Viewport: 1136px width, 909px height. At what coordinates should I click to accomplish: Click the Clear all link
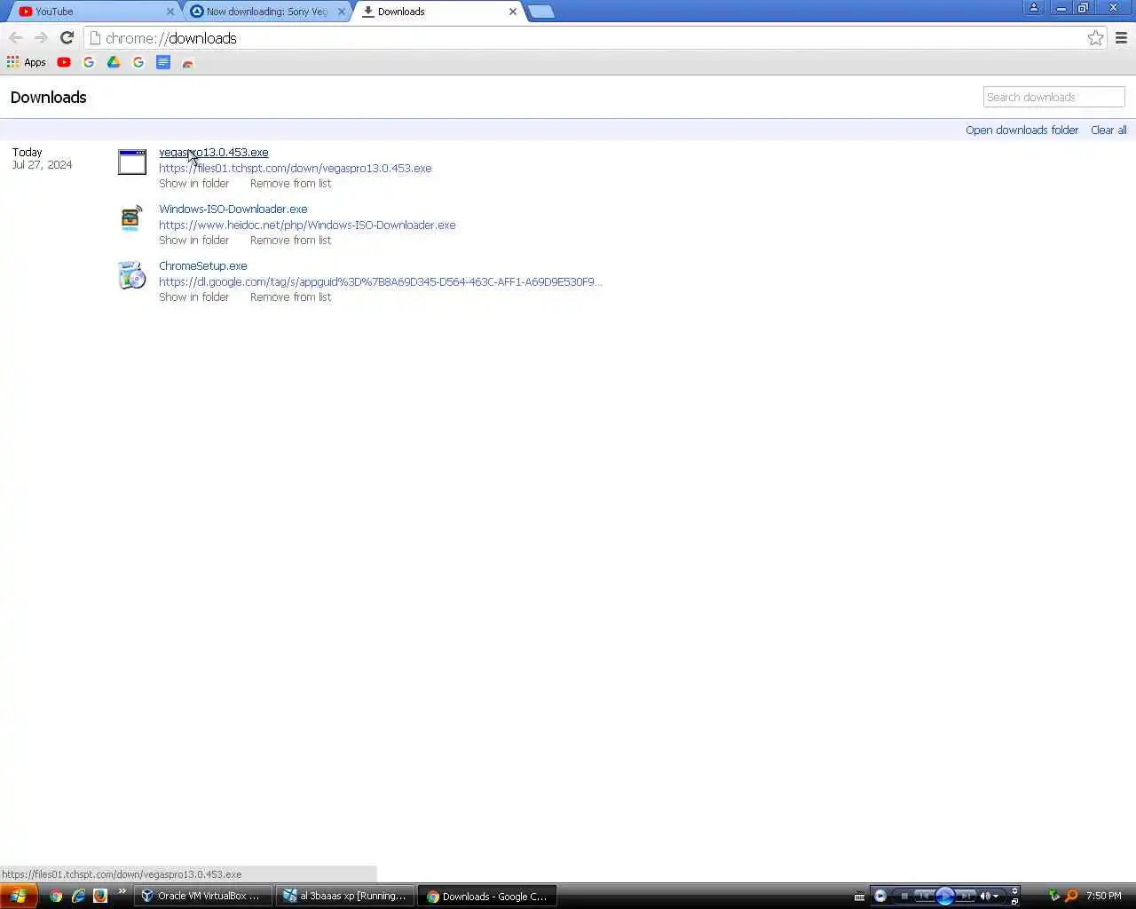(1108, 130)
